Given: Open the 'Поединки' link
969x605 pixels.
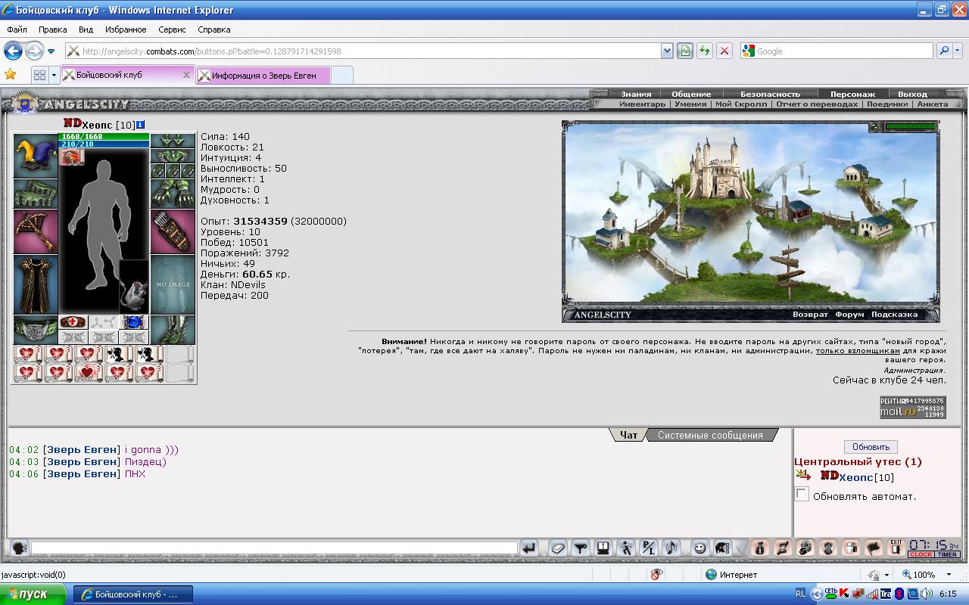Looking at the screenshot, I should 887,104.
